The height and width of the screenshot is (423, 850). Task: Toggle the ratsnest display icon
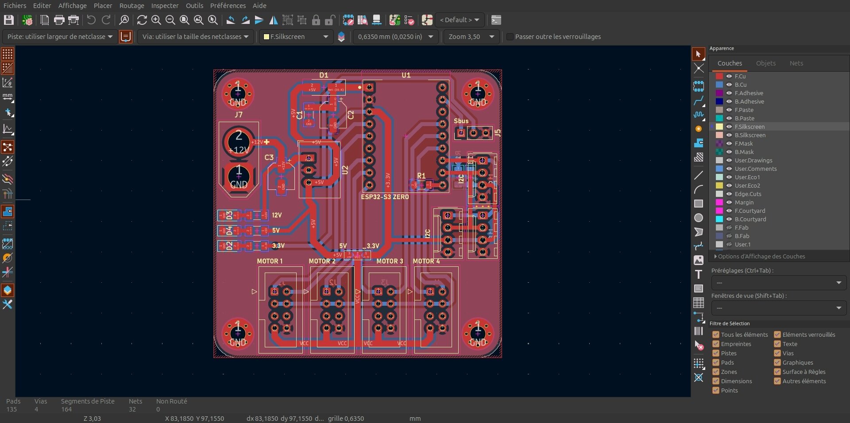point(8,147)
